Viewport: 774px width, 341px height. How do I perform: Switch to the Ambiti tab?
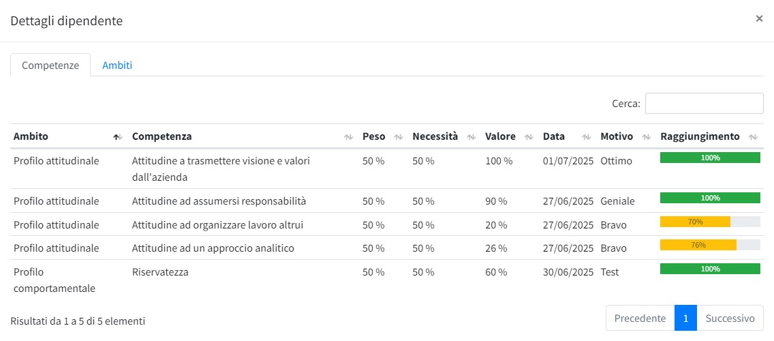[x=117, y=65]
